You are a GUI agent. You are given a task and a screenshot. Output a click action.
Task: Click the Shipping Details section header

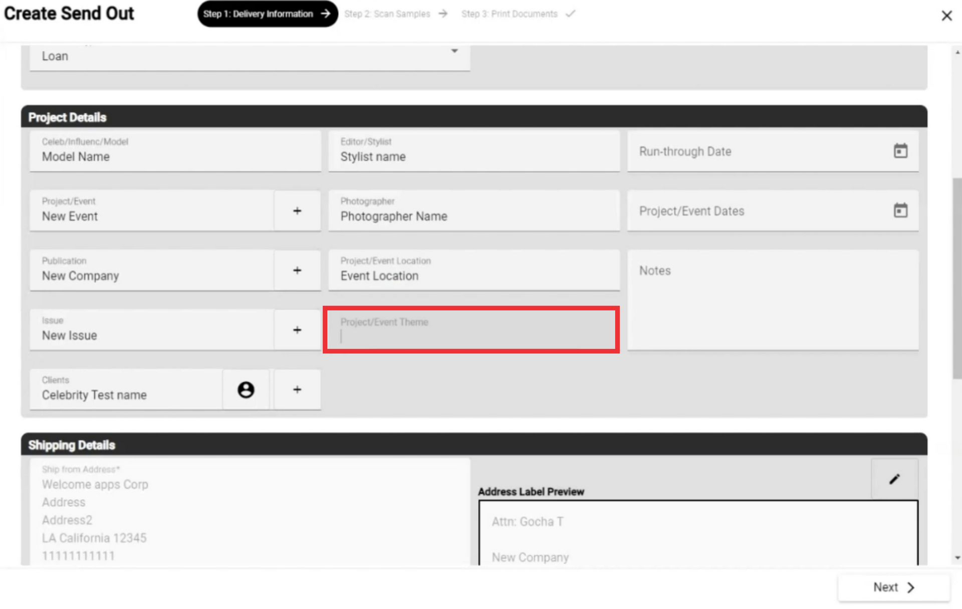click(473, 445)
